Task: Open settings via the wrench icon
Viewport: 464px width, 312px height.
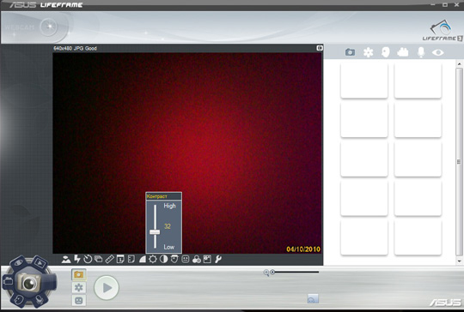Action: point(218,259)
